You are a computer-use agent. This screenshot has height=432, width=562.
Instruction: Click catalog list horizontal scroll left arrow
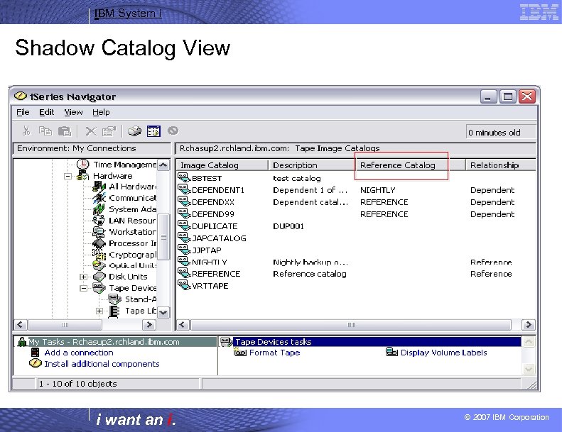183,325
